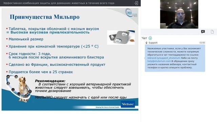Image resolution: width=217 pixels, height=122 pixels.
Task: Click the slide heading Приимущества Мильпро
Action: 45,17
